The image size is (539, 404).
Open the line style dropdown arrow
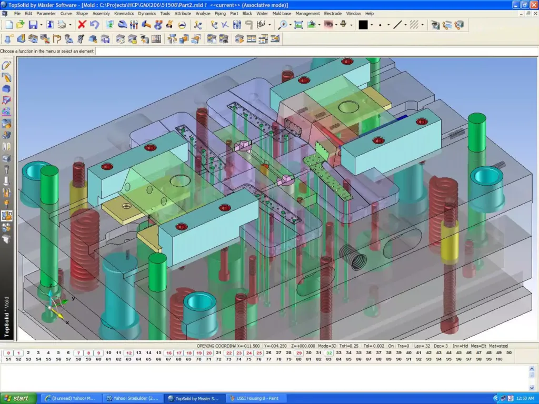(405, 25)
